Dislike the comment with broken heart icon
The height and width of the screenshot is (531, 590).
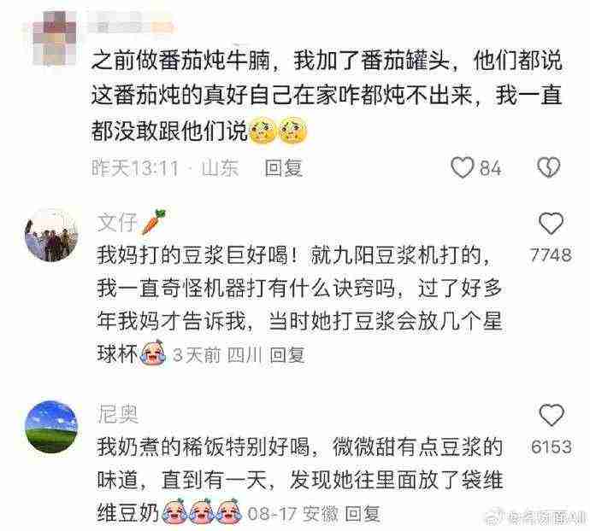point(549,167)
